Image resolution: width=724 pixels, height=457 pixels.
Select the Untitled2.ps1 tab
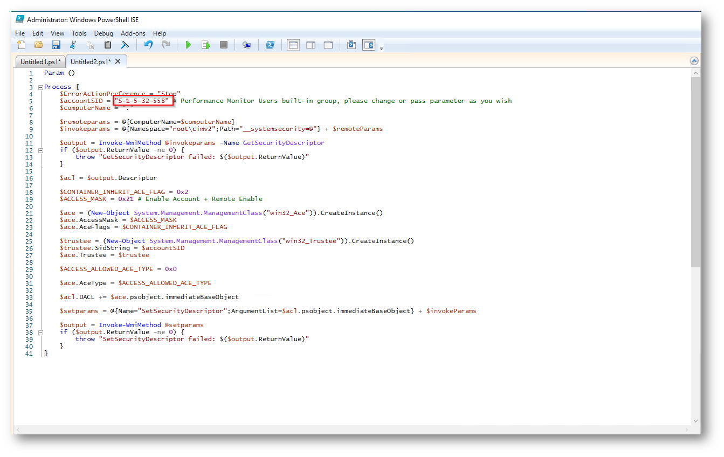(91, 61)
